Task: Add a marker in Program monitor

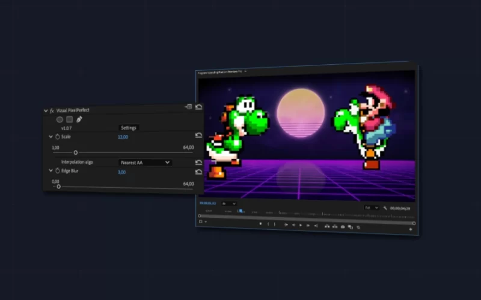Action: tap(260, 224)
